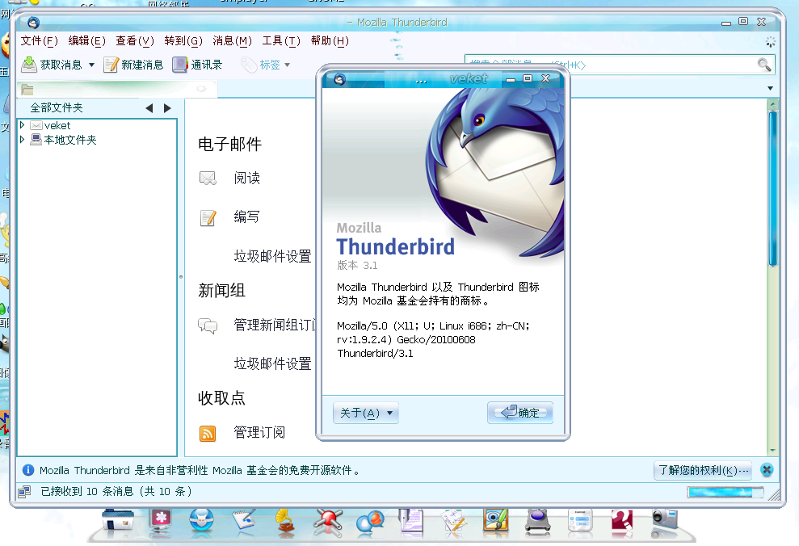
Task: Open email junk settings (垃圾邮件设置) link
Action: (x=272, y=256)
